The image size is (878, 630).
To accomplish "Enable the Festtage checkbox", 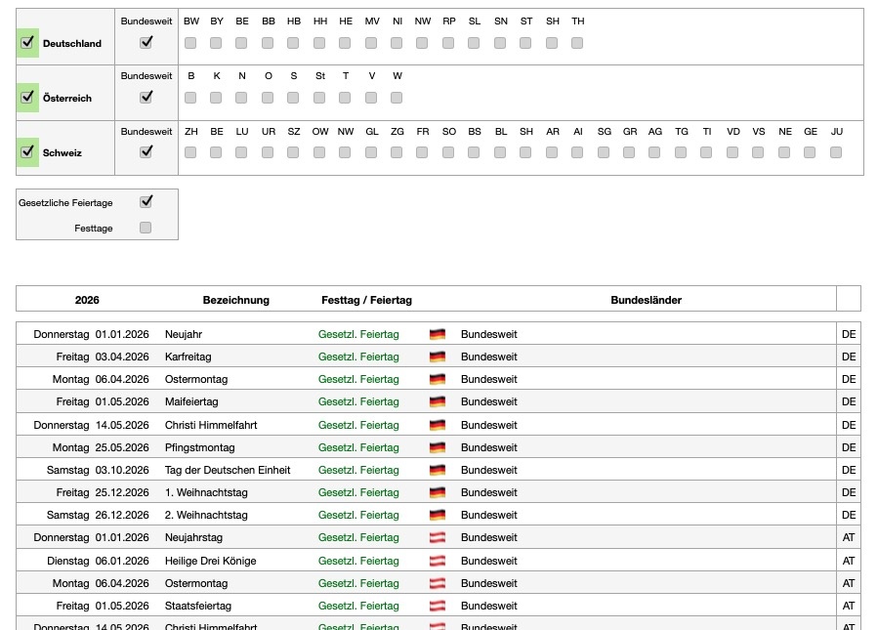I will pyautogui.click(x=146, y=228).
